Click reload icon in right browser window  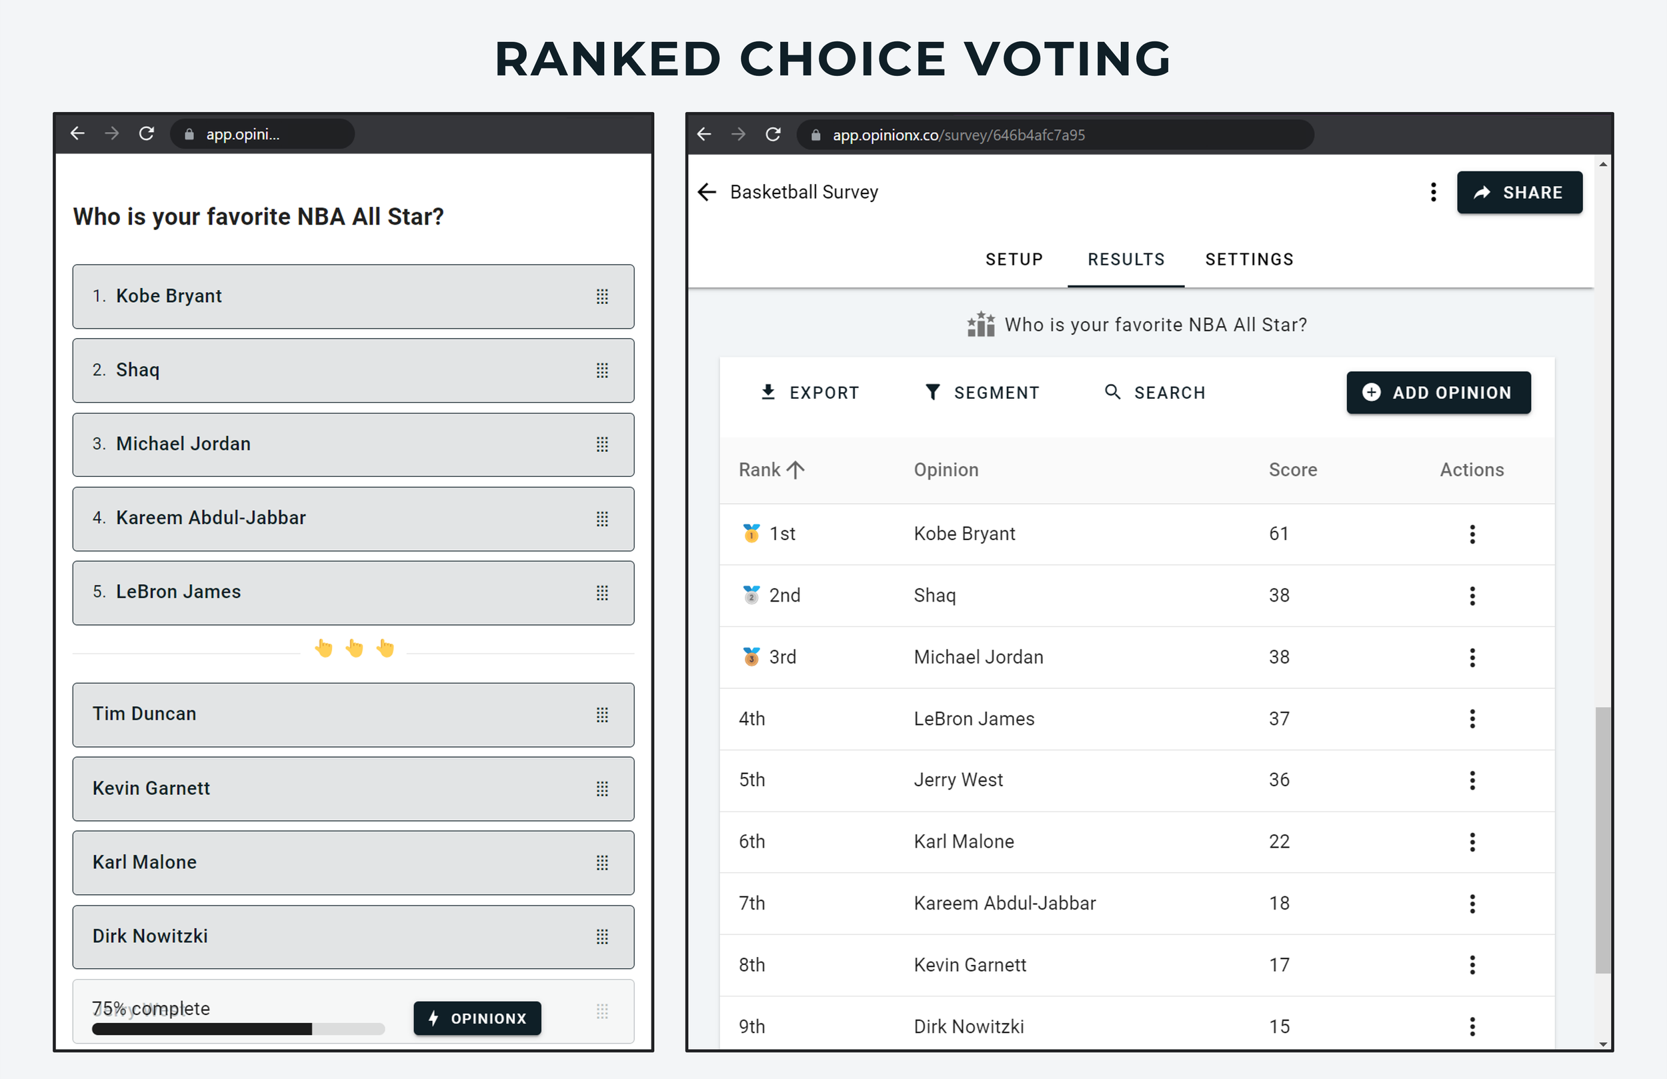(x=773, y=134)
